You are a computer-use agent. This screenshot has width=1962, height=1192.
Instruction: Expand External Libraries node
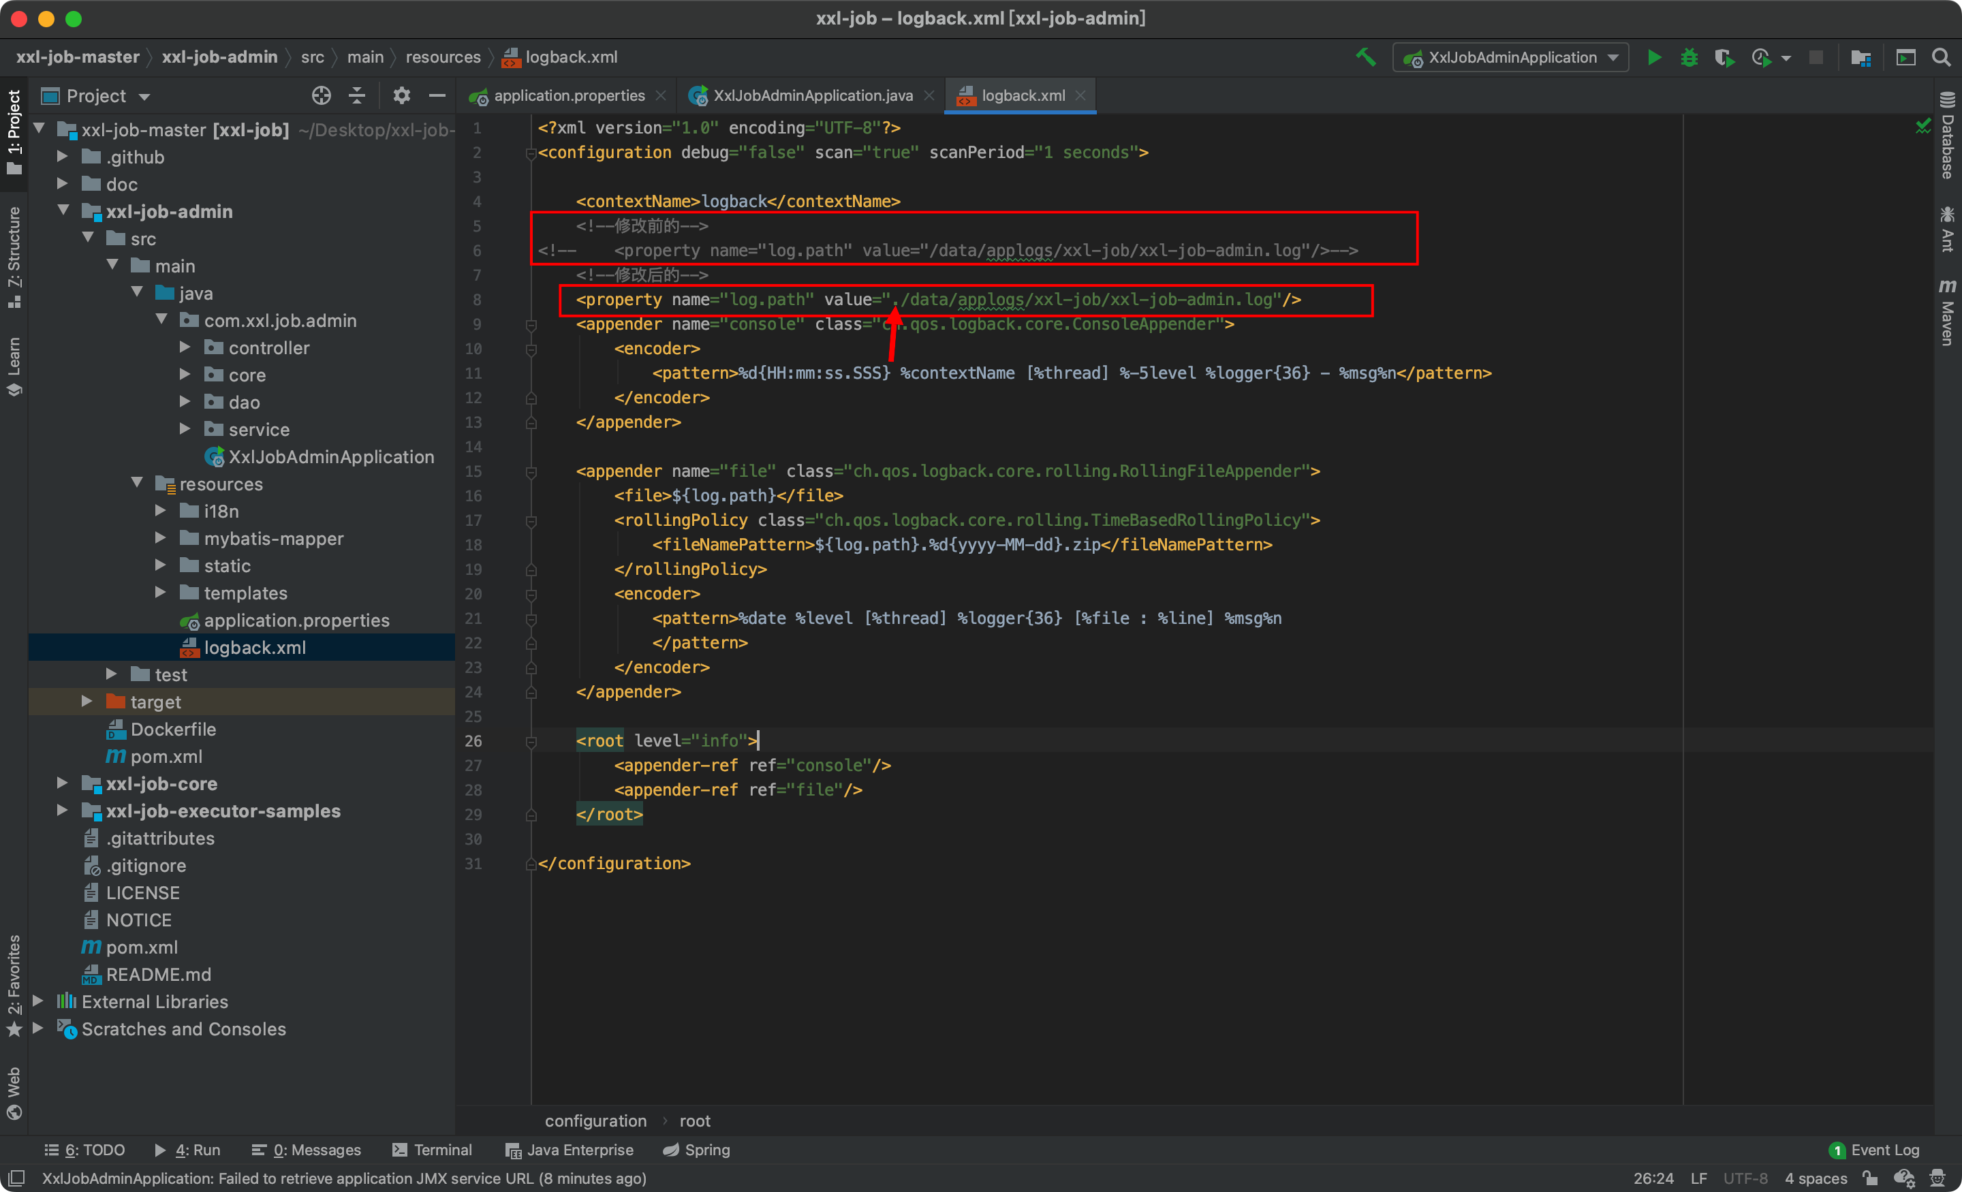click(x=38, y=1000)
